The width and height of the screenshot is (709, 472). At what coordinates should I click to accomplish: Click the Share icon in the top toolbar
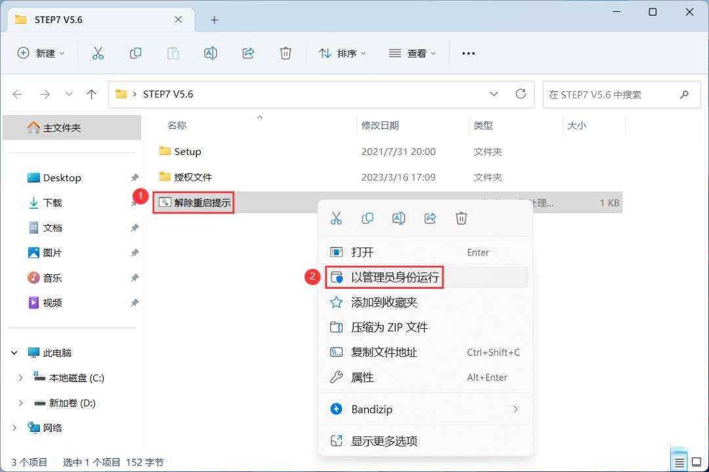click(247, 53)
